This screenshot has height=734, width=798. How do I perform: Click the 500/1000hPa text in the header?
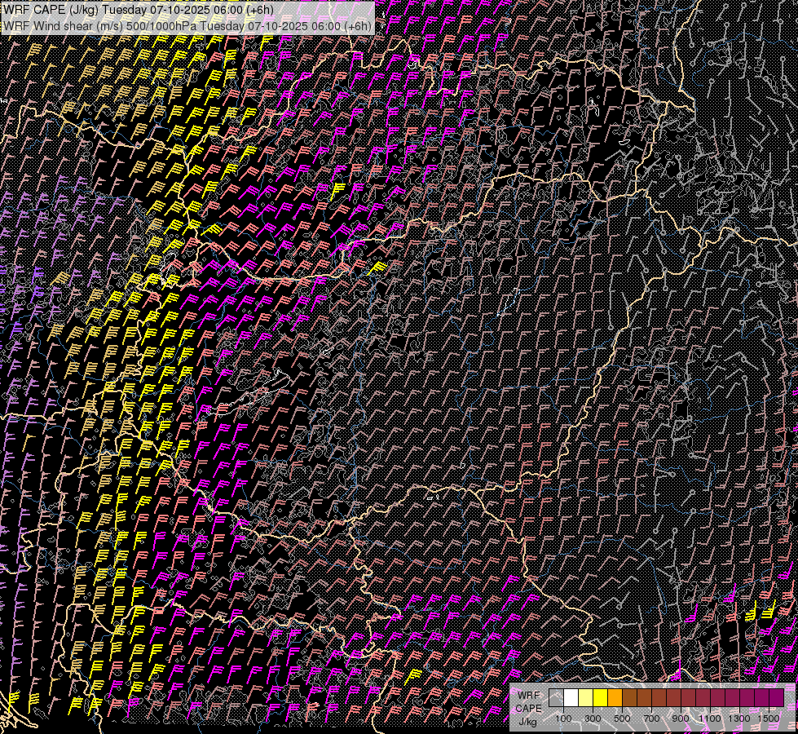[161, 25]
